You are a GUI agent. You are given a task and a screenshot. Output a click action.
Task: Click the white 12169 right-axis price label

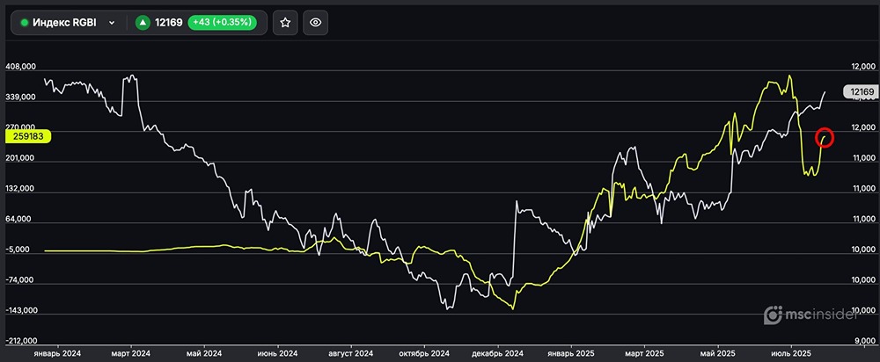[x=860, y=91]
